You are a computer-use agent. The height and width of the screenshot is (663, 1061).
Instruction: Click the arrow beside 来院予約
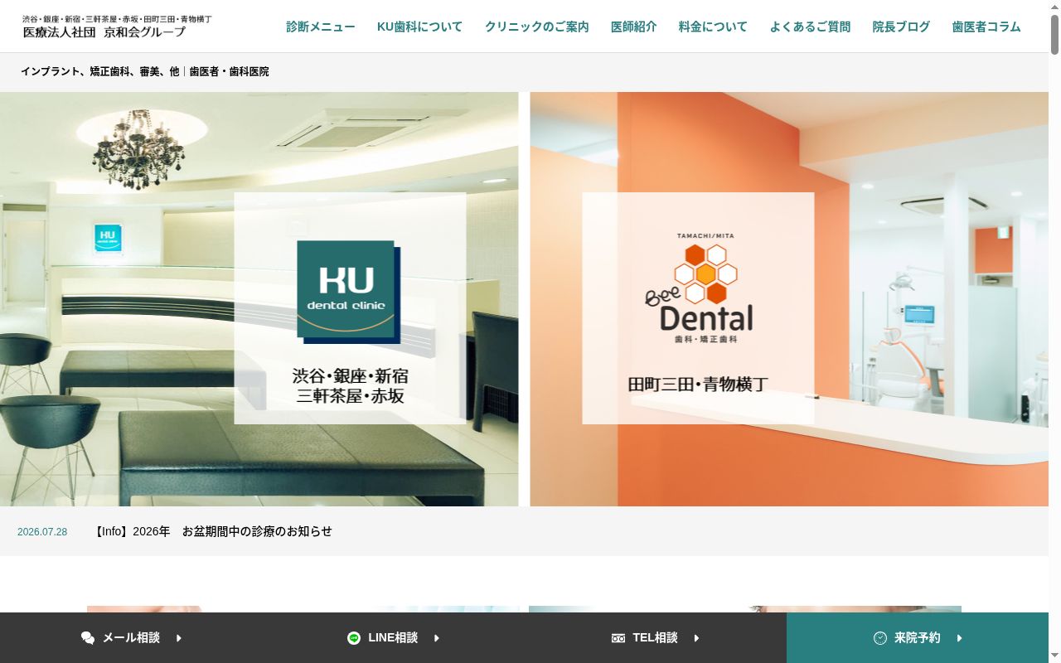[x=960, y=638]
